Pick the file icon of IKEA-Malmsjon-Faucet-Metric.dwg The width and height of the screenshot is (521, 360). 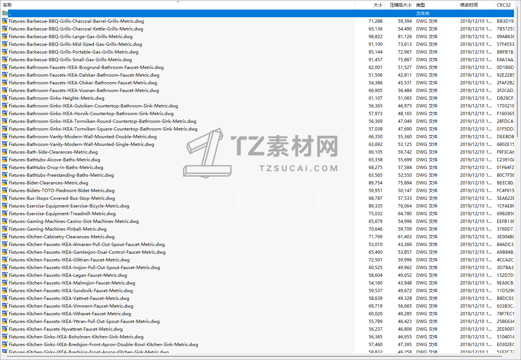click(5, 283)
